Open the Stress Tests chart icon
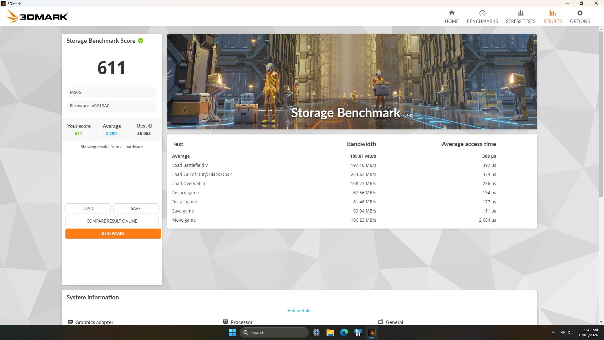Screen dimensions: 604x340 click(x=521, y=13)
